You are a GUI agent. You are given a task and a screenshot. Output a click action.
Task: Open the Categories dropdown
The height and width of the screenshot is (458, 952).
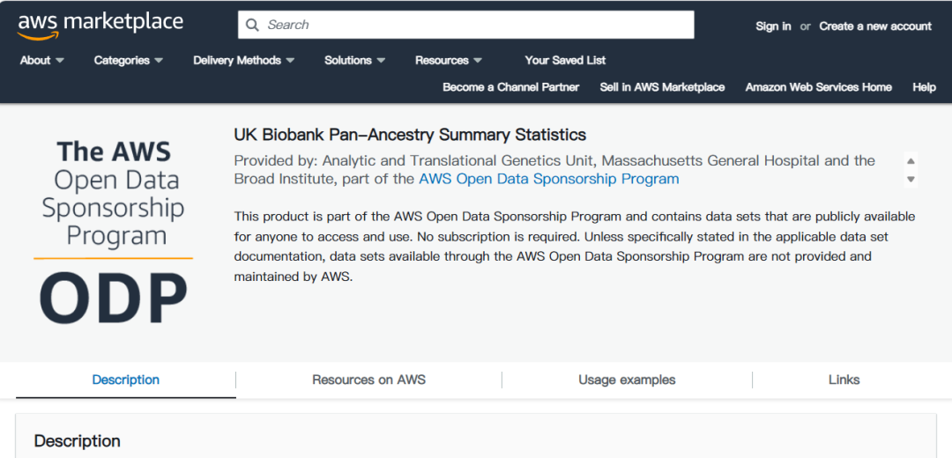point(129,60)
